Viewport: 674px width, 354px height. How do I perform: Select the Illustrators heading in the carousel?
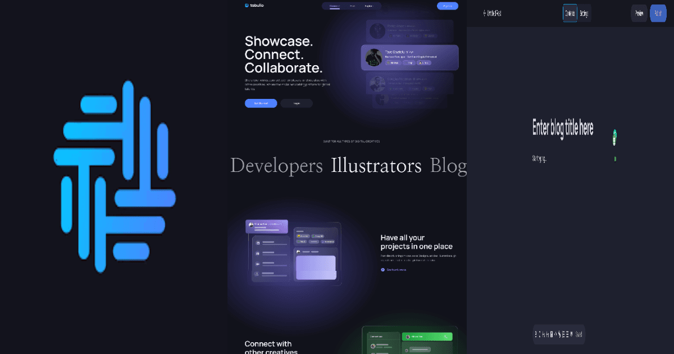[x=376, y=166]
